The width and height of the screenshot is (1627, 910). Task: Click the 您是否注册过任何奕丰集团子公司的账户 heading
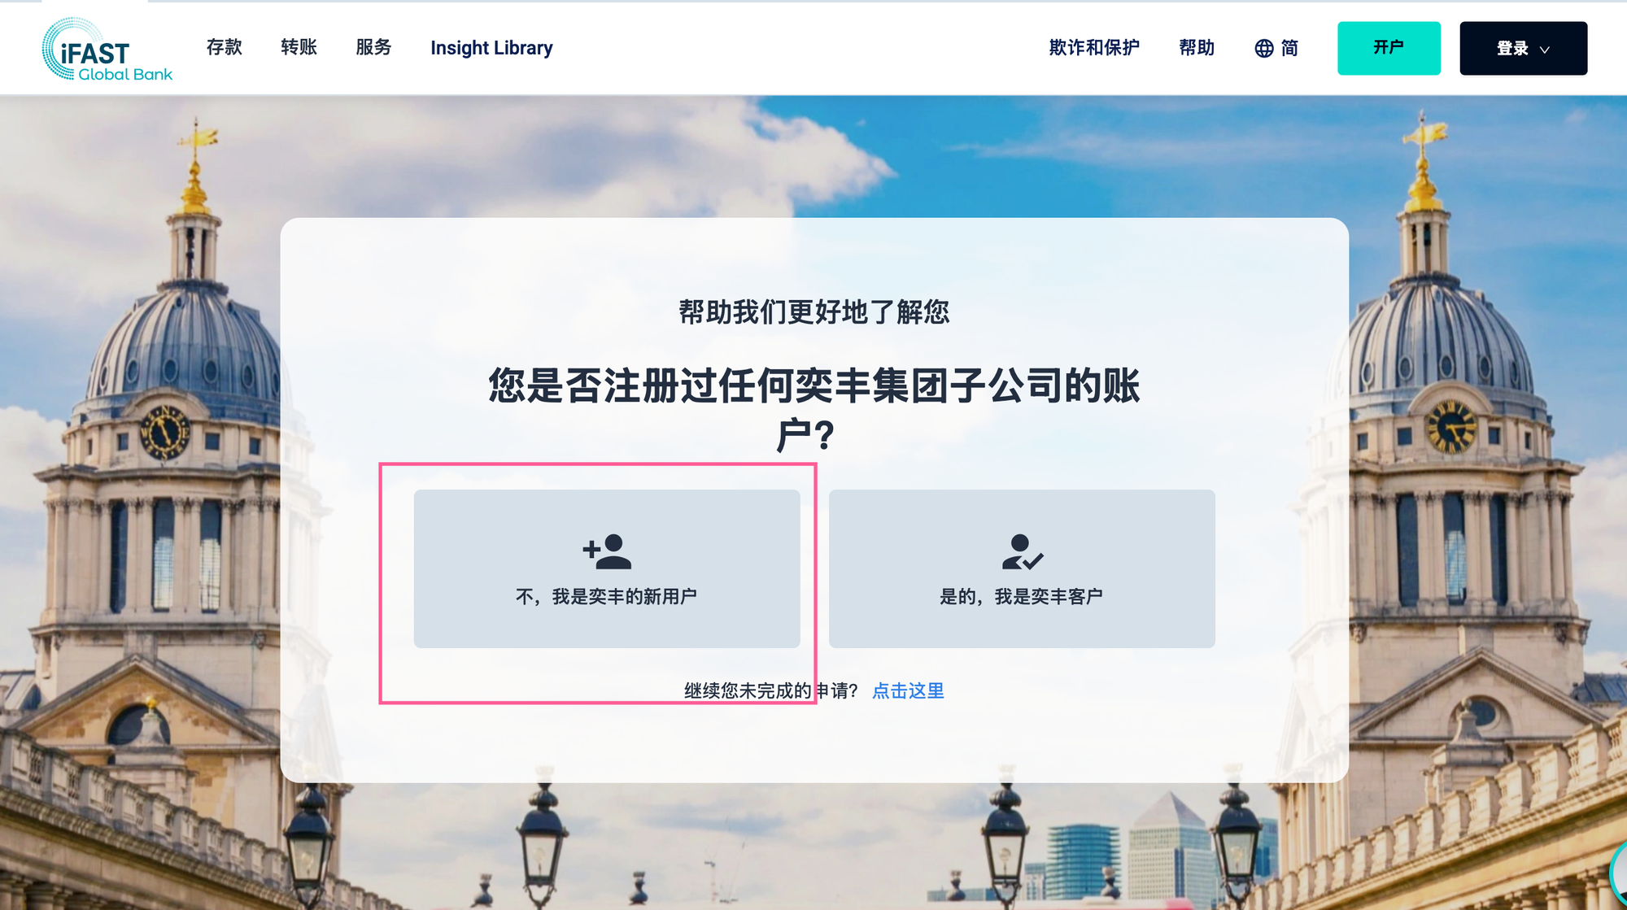click(813, 410)
